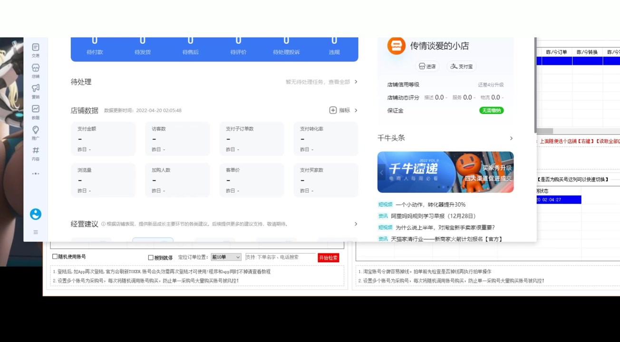Image resolution: width=620 pixels, height=342 pixels.
Task: Click the 支付买家数 data card
Action: 326,180
